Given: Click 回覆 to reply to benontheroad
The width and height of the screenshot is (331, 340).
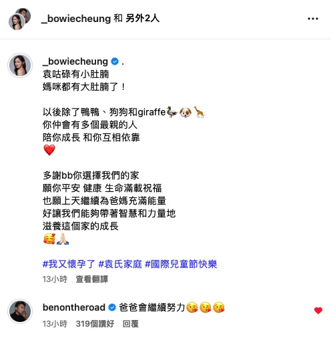Looking at the screenshot, I should pos(131,324).
